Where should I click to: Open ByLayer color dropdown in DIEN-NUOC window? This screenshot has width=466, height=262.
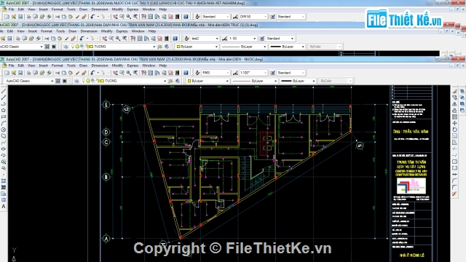(227, 81)
